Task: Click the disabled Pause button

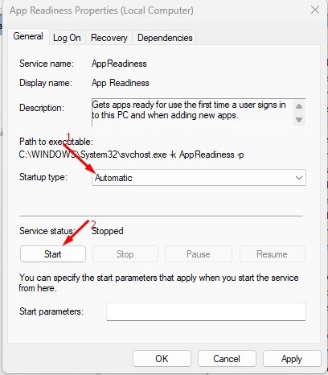Action: pos(199,254)
